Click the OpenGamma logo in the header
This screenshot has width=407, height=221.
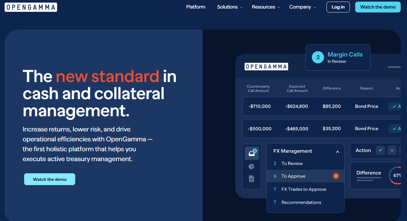pos(31,7)
